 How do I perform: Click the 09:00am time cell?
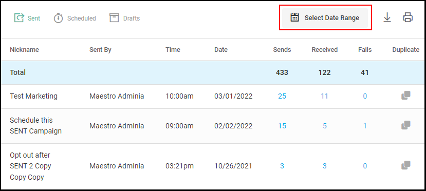[179, 126]
